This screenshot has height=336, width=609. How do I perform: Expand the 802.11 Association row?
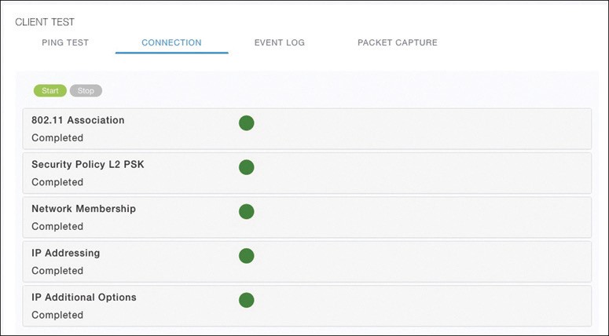[x=306, y=129]
